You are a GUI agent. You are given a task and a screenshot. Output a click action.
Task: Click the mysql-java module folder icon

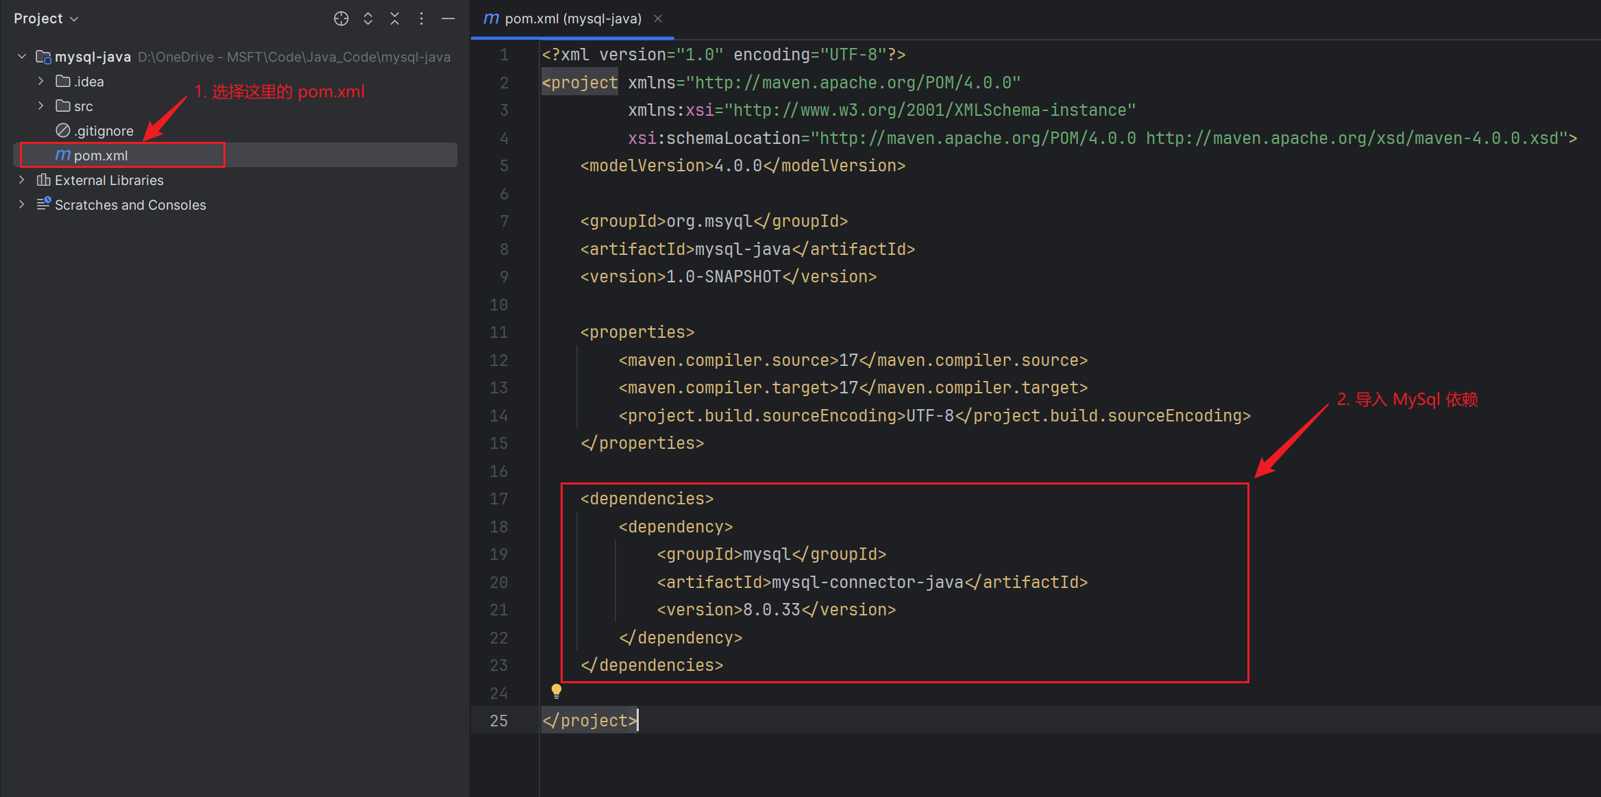click(43, 57)
